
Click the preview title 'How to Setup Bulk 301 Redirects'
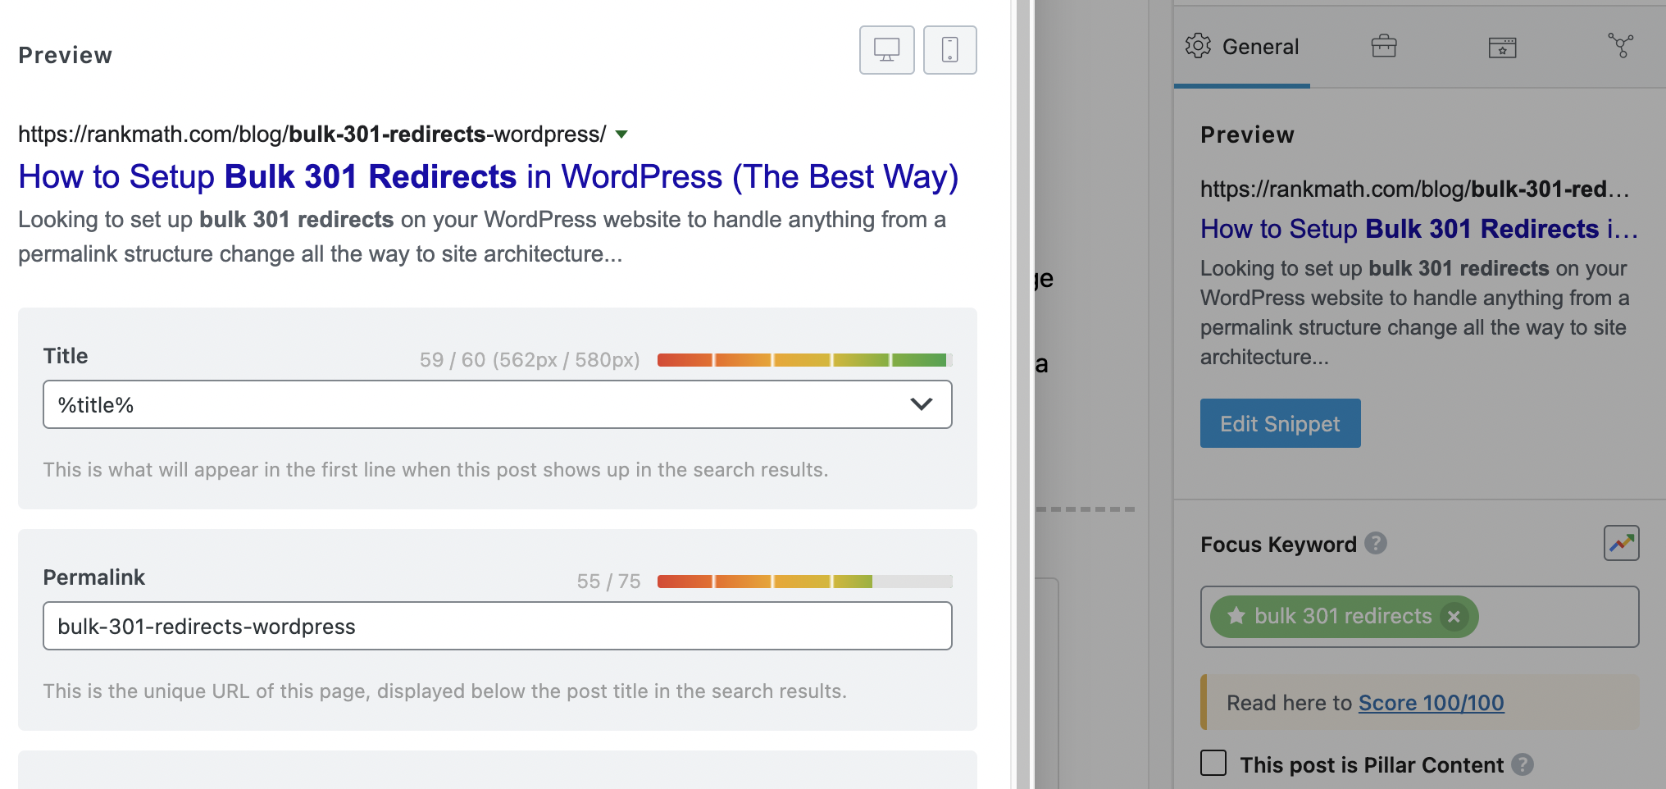[x=488, y=177]
